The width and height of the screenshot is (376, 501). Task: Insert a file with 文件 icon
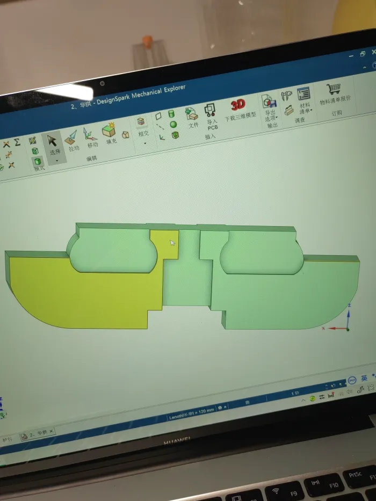(x=192, y=115)
